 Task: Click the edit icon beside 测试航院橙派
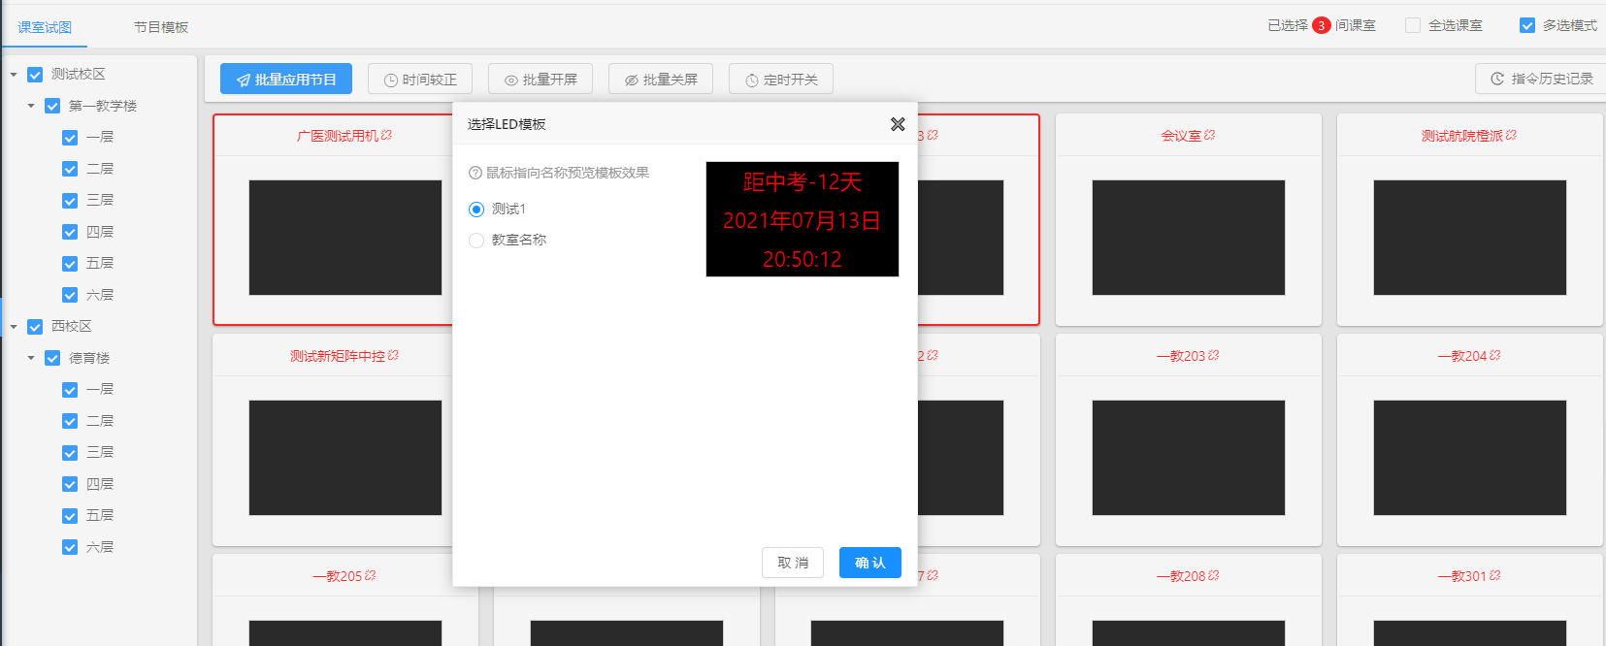click(x=1511, y=135)
